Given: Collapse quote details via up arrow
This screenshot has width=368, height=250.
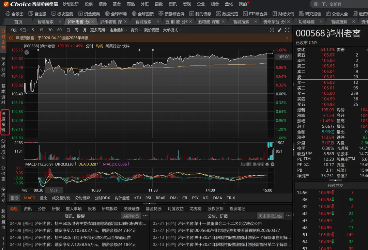Looking at the screenshot, I should pyautogui.click(x=335, y=180).
